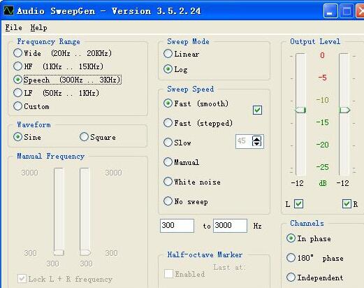
Task: Click the Audio SweepGen title bar icon
Action: click(8, 10)
